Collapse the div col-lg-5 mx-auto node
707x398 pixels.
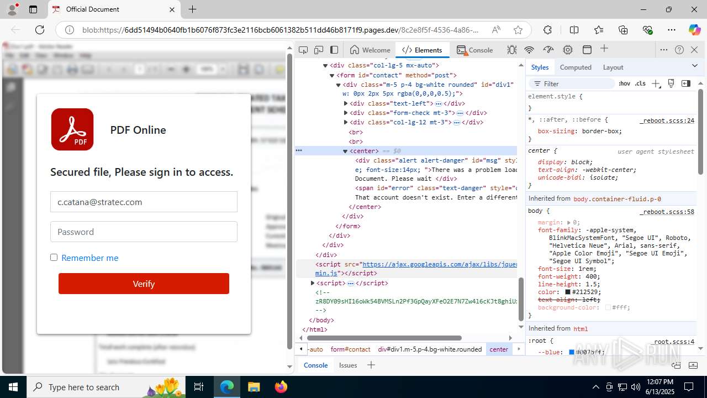pos(325,65)
